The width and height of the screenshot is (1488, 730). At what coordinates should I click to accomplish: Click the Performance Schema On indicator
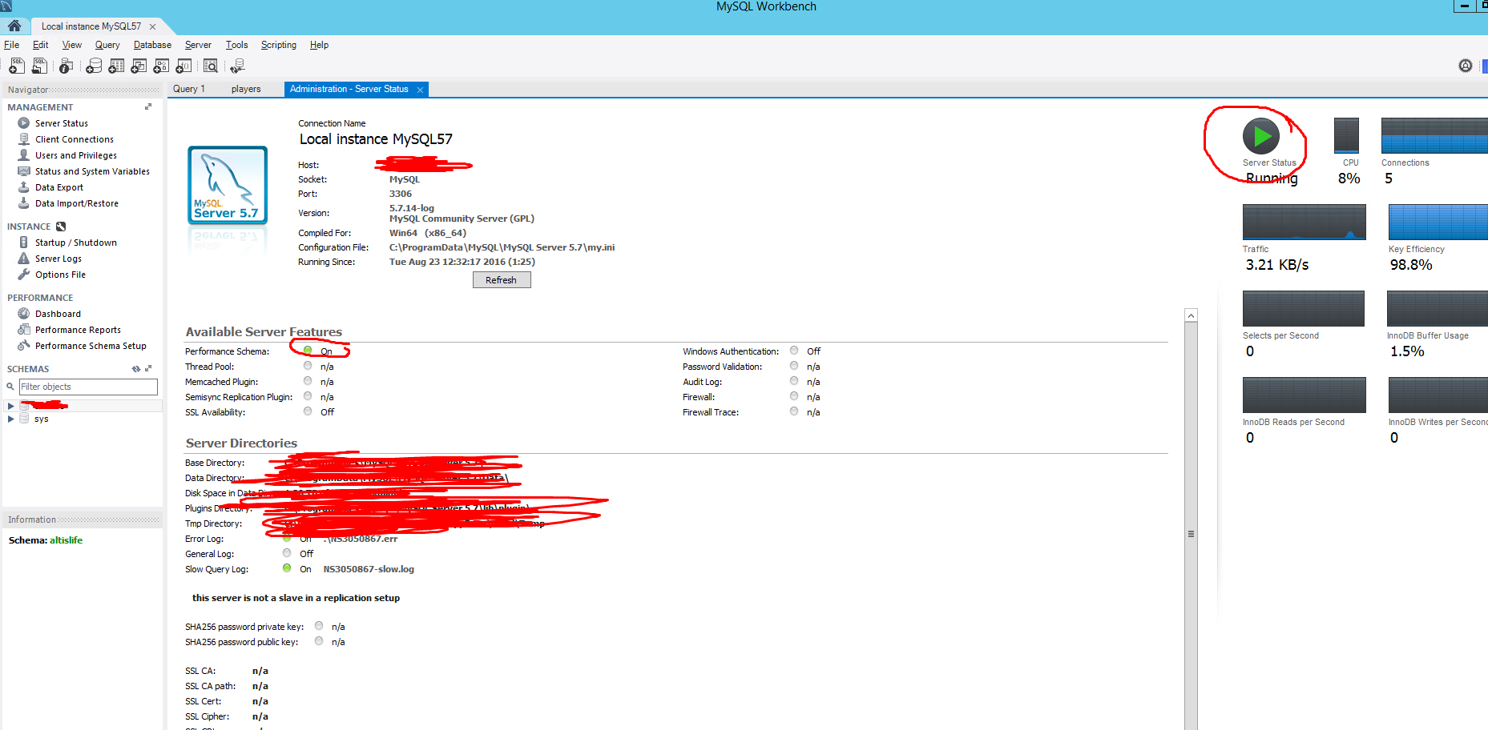308,351
